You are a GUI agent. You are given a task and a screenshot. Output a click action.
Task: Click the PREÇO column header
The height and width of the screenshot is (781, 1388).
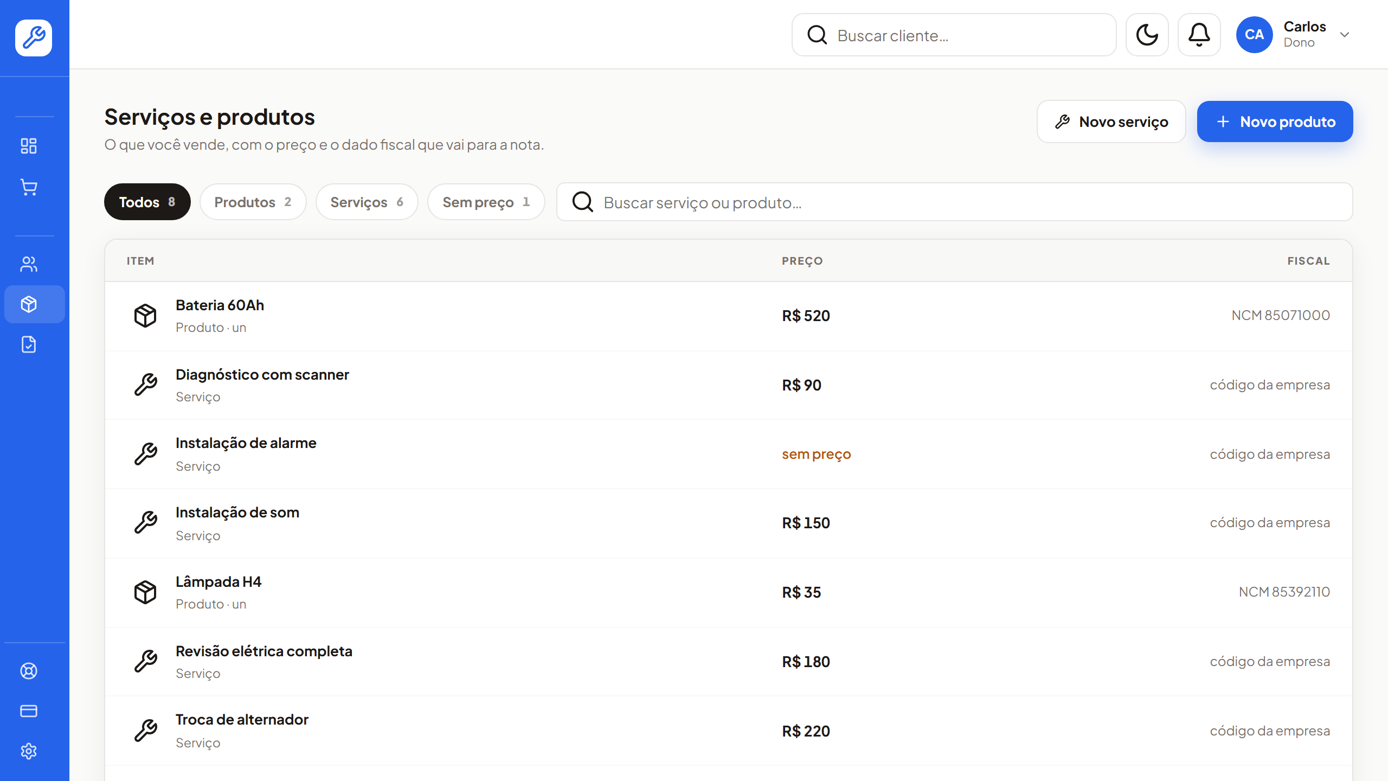point(802,261)
